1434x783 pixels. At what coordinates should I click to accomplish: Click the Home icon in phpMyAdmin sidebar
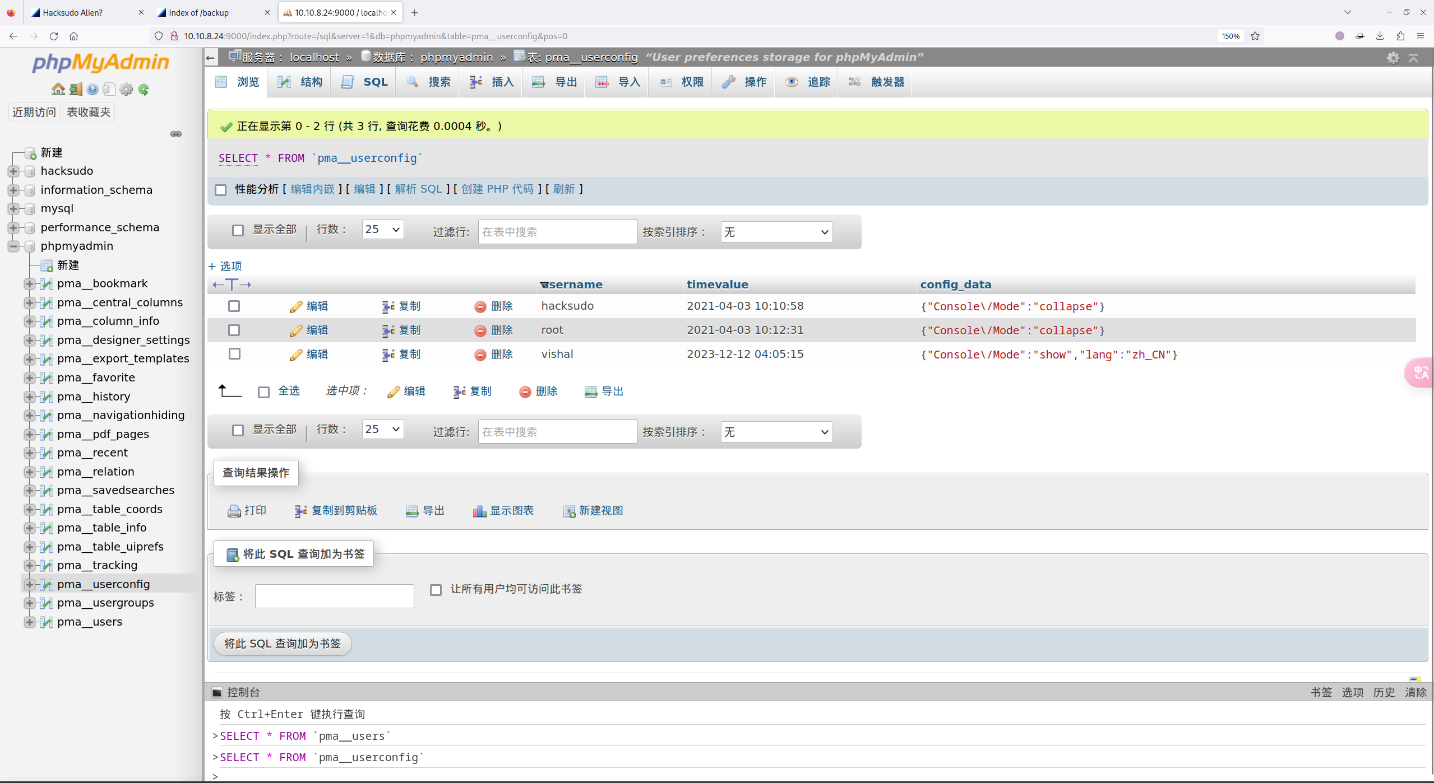point(58,89)
